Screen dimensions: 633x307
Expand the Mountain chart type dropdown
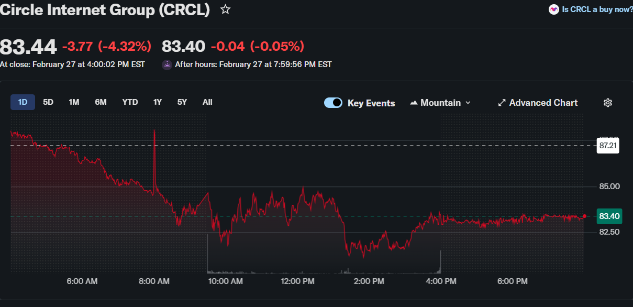click(x=468, y=103)
